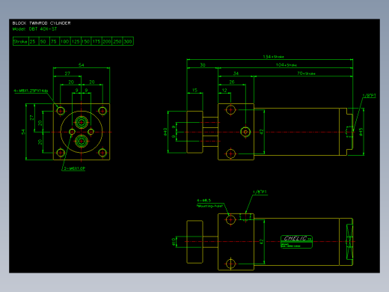This screenshot has height=292, width=389.
Task: Click the horizontal '54' dimension above the front view
Action: point(82,65)
